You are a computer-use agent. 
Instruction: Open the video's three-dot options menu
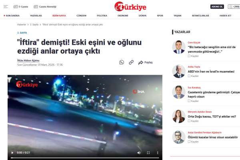coord(158,153)
